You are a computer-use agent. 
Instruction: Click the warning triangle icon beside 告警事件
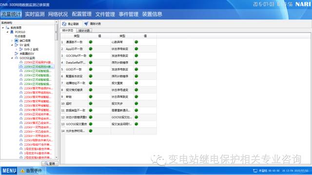click(22, 171)
